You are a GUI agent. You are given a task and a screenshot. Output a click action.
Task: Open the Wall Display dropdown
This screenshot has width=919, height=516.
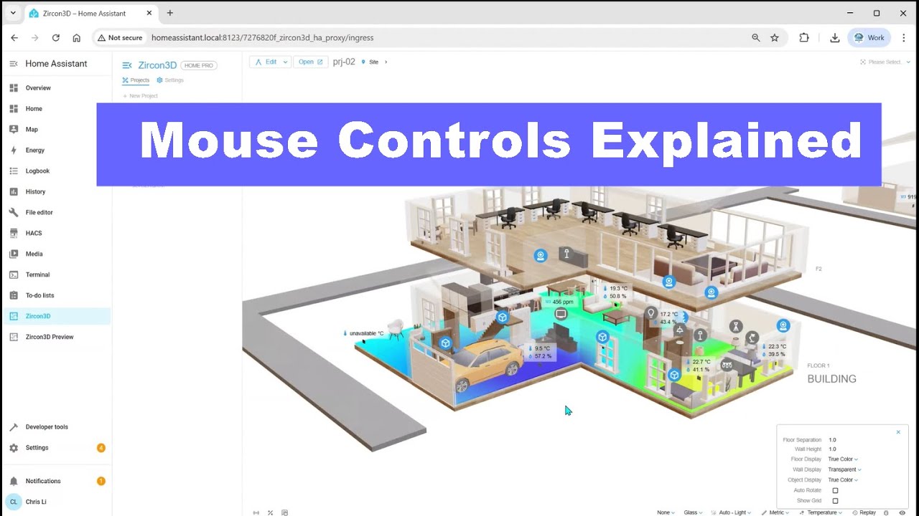[844, 470]
